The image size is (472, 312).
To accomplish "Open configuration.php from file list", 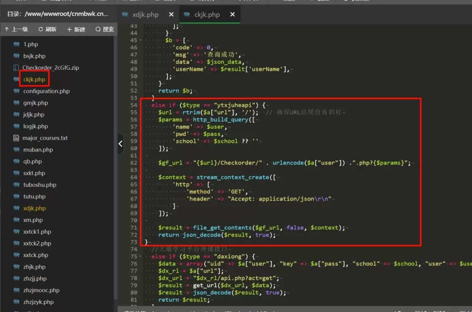I will 46,91.
